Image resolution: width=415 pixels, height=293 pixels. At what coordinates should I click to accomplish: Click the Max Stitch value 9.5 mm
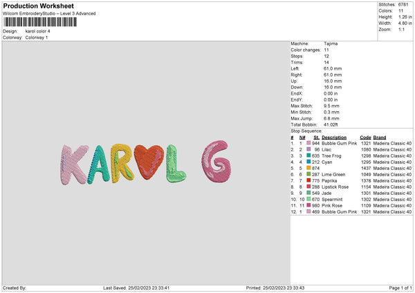[331, 106]
